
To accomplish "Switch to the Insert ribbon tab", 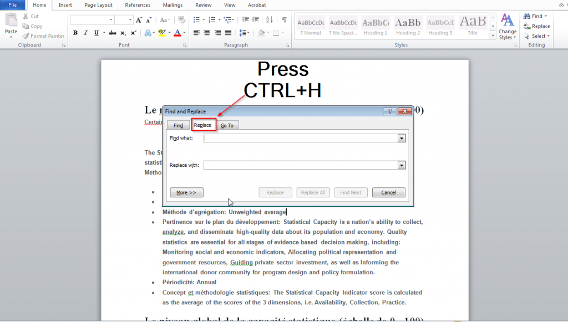I will [x=65, y=5].
